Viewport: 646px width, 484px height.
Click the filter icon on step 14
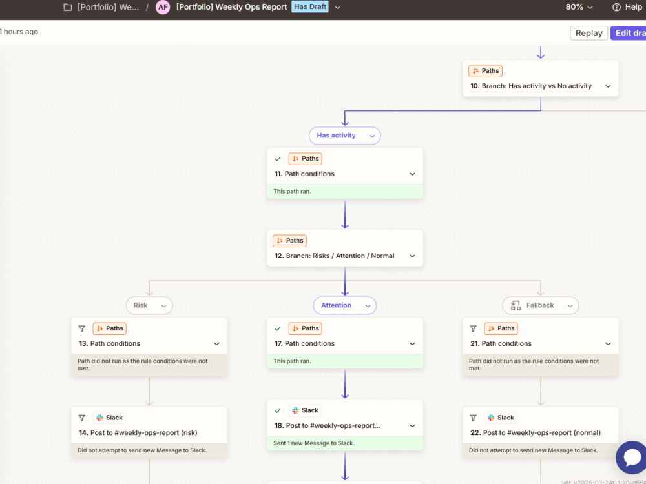click(81, 418)
